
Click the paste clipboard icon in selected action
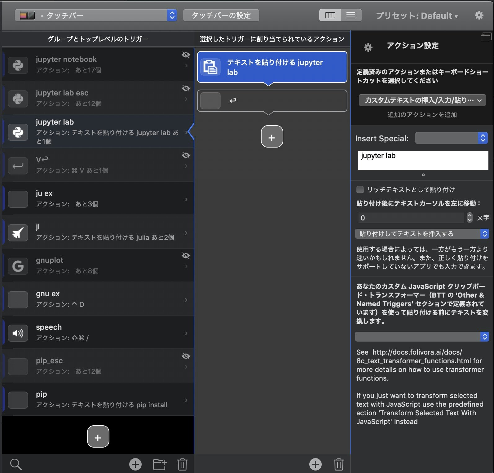[x=210, y=67]
